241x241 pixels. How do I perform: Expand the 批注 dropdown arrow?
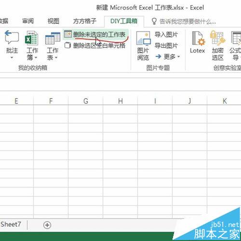pyautogui.click(x=12, y=57)
